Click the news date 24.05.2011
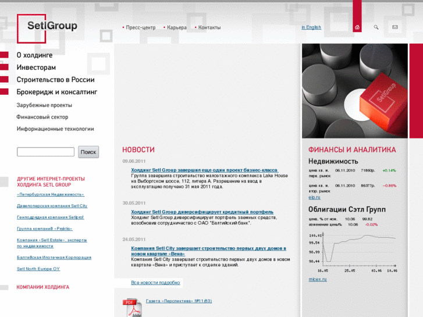The width and height of the screenshot is (423, 317). tap(134, 239)
